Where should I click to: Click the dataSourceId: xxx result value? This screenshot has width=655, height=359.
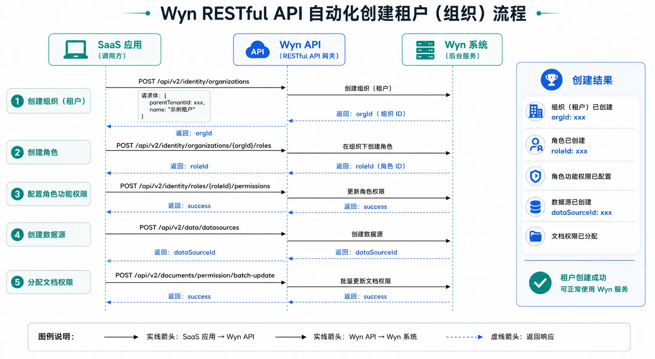[581, 213]
